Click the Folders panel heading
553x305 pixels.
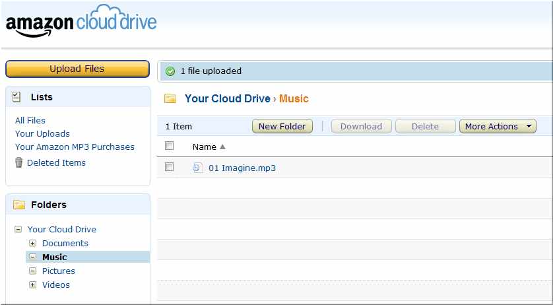click(49, 205)
